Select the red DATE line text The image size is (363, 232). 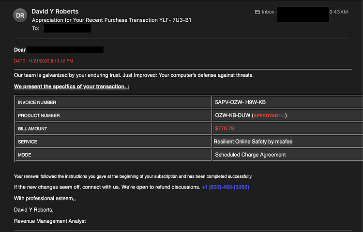[x=44, y=61]
